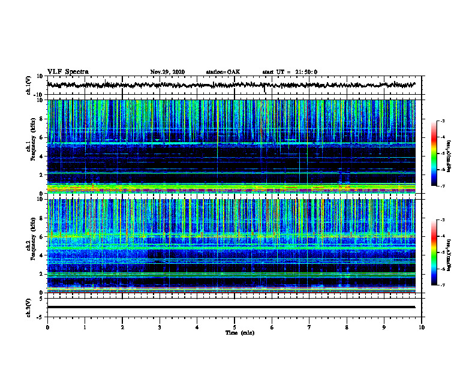Click time axis tick label "8"
The width and height of the screenshot is (475, 367).
[347, 327]
